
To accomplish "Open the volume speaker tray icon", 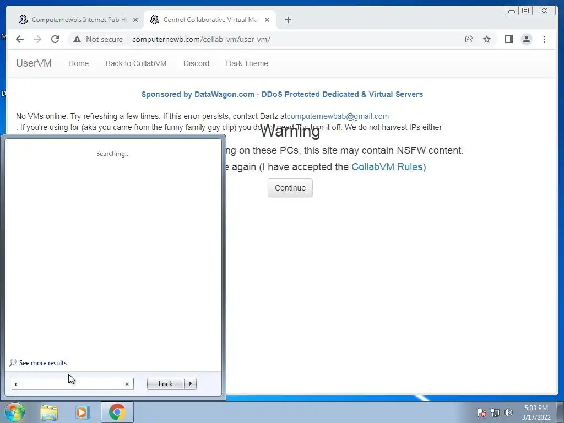I will coord(508,413).
